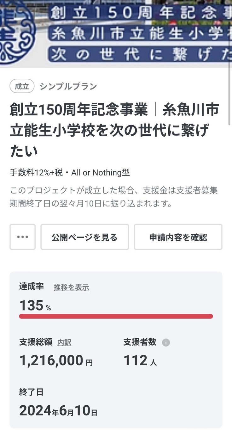232x437 pixels.
Task: Tap the 創立150周年 project banner image
Action: 139,33
